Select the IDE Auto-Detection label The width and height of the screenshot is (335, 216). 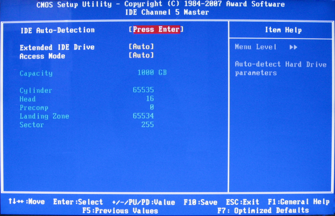(58, 30)
